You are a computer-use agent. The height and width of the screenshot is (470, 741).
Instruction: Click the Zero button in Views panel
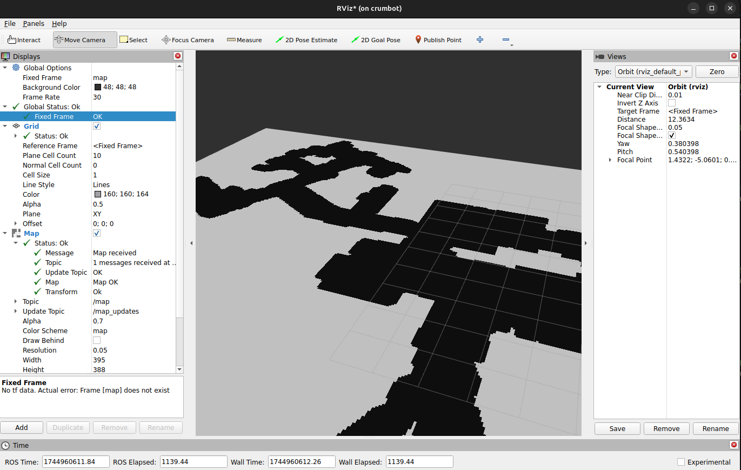pyautogui.click(x=717, y=71)
